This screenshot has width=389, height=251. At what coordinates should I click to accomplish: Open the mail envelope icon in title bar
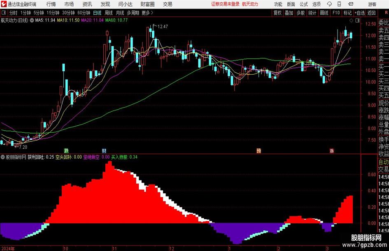pos(351,4)
